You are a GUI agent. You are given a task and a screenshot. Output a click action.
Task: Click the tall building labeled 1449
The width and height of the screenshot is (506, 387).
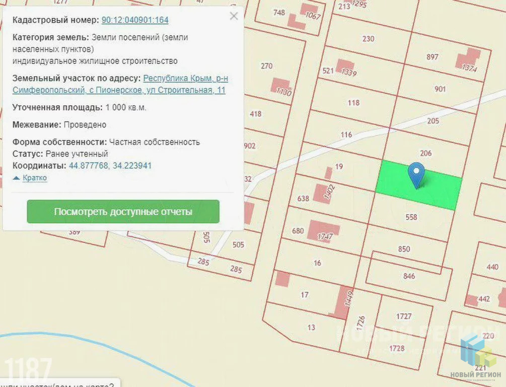click(345, 301)
